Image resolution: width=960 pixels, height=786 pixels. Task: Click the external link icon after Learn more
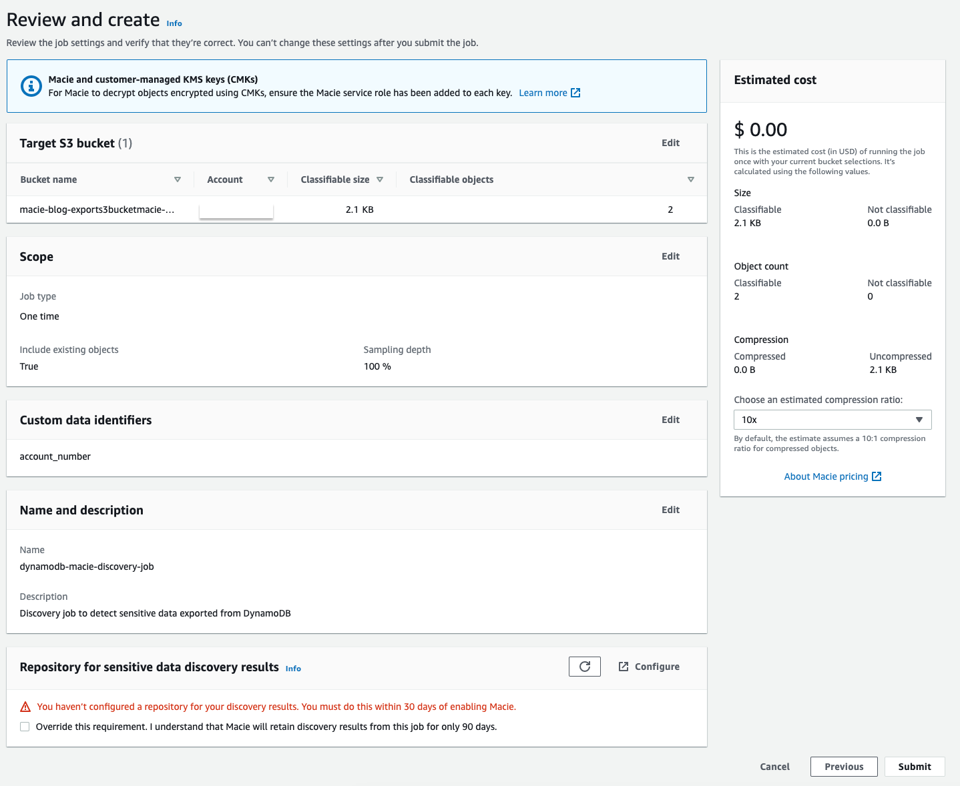[x=575, y=93]
